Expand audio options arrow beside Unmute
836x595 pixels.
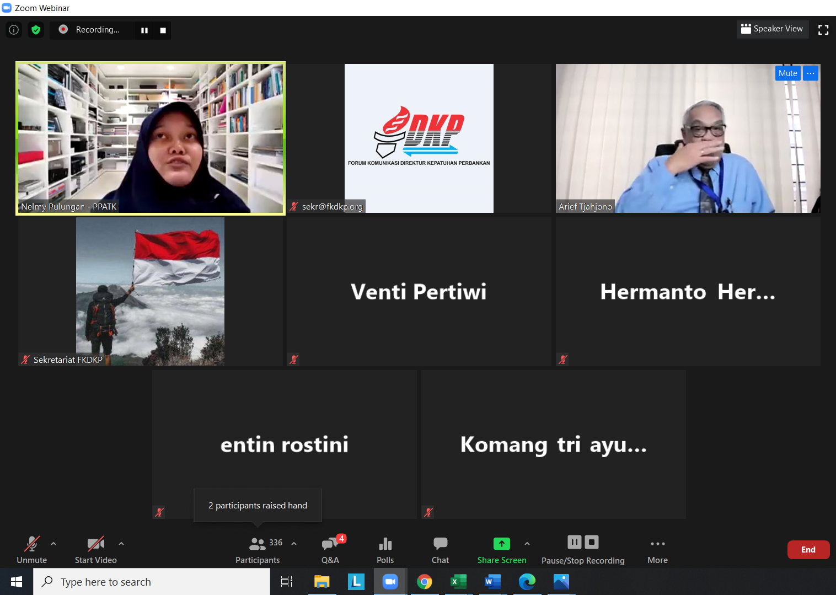point(53,544)
